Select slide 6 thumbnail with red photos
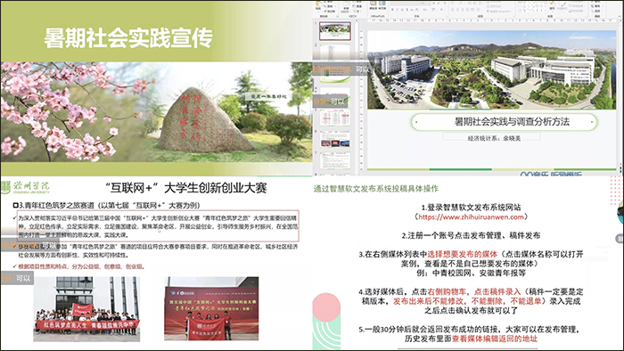This screenshot has width=624, height=351. [335, 139]
